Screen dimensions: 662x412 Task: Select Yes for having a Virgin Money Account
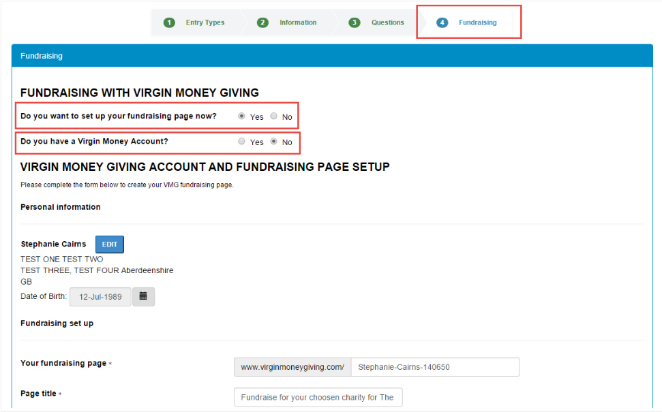pyautogui.click(x=241, y=141)
